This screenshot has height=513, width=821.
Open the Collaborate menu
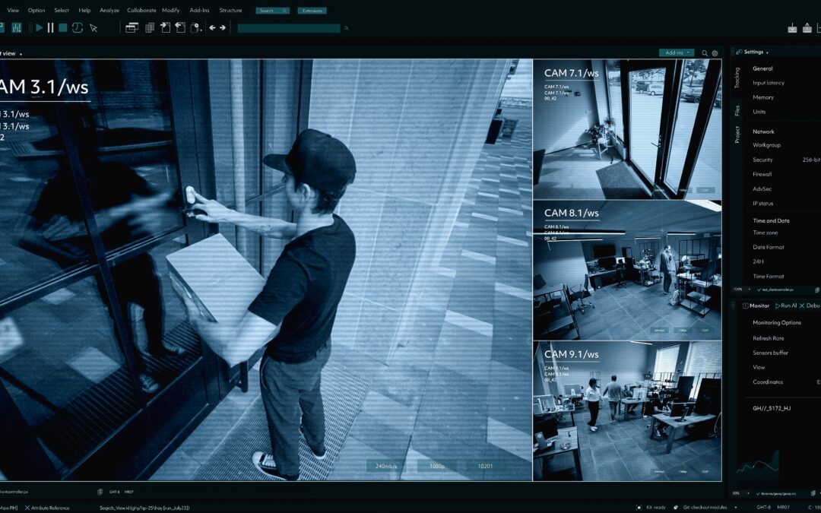(141, 11)
